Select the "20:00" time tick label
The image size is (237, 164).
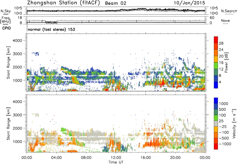tap(175, 158)
